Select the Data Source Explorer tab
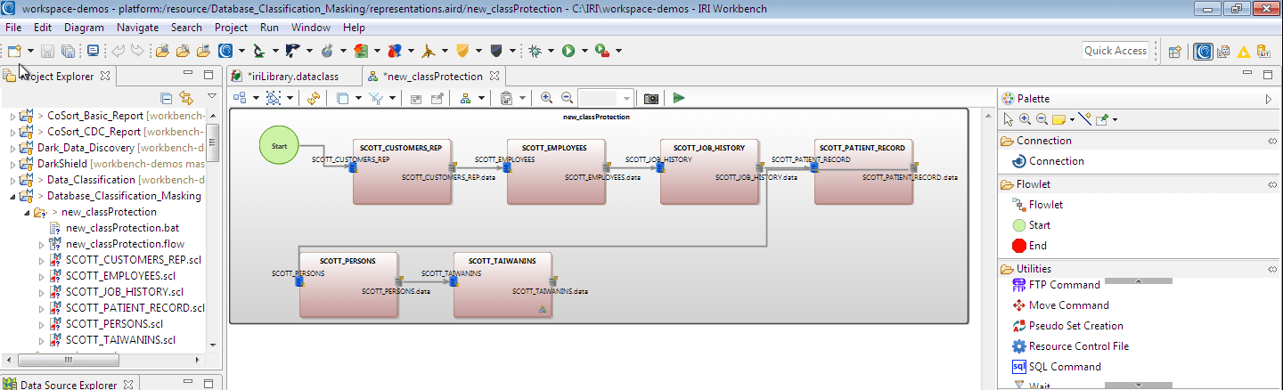 [69, 385]
